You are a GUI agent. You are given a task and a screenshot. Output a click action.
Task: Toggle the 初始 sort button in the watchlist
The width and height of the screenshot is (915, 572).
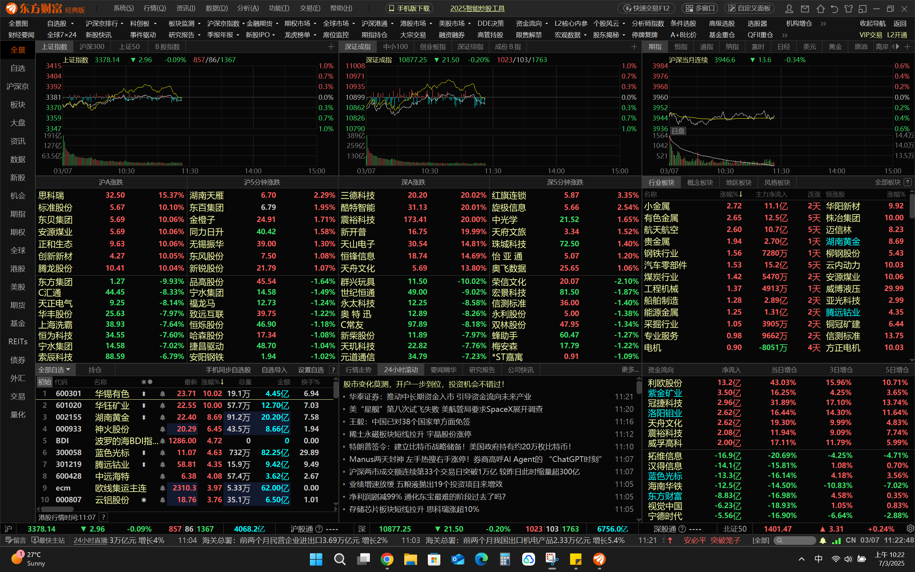point(44,382)
